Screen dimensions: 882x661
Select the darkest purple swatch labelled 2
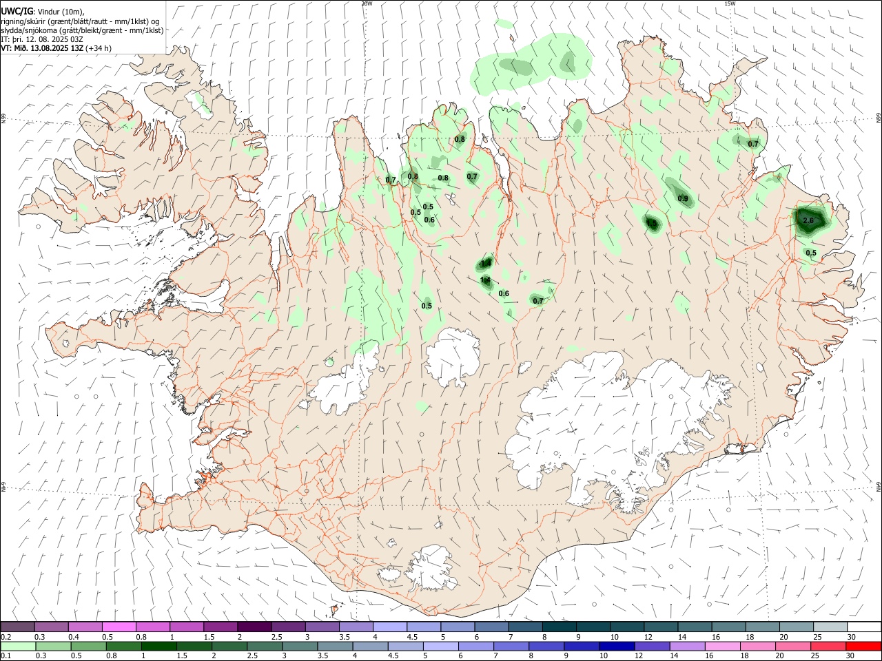254,627
